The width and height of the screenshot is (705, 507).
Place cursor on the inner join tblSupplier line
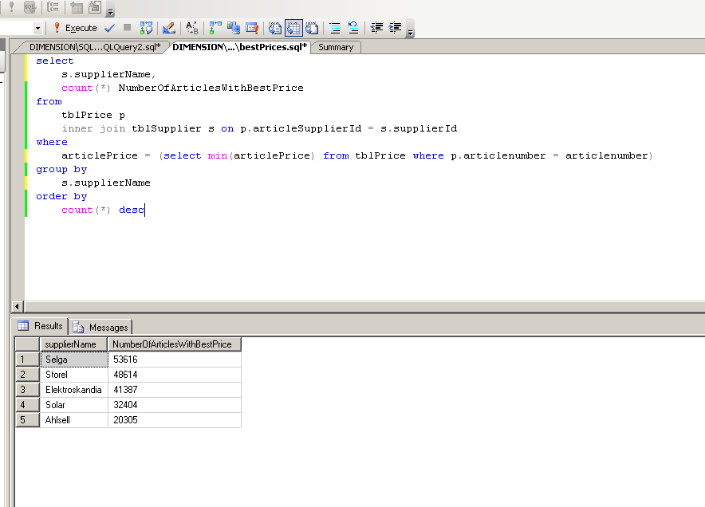coord(259,129)
